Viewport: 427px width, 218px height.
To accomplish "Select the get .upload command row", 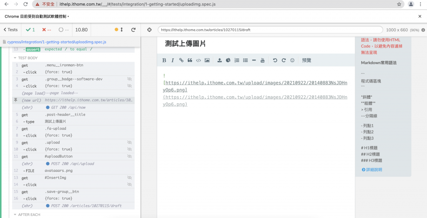I will point(73,143).
